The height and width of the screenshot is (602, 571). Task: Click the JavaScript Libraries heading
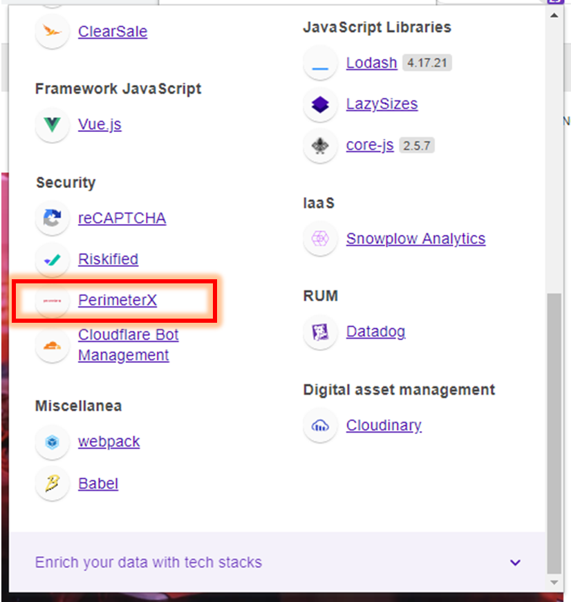[x=377, y=27]
